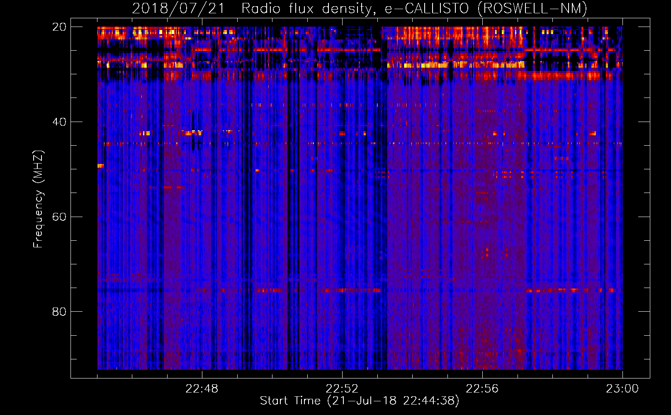Click the 40 frequency tick label
This screenshot has height=415, width=671.
[59, 122]
